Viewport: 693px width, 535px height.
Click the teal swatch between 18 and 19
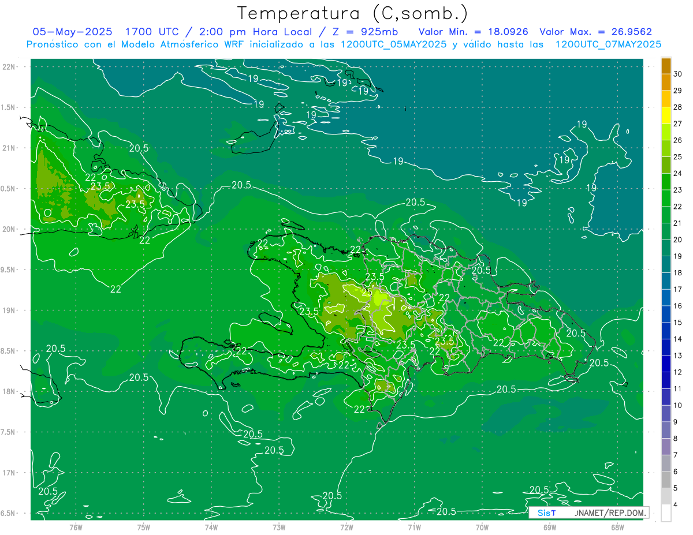[666, 264]
